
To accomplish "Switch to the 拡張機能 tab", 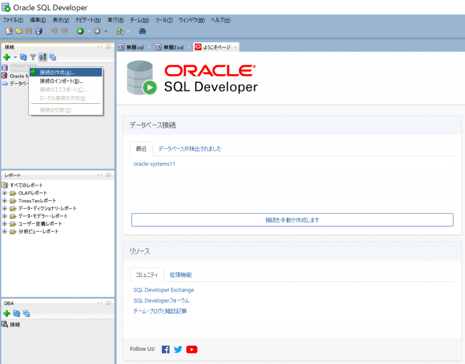I will [181, 275].
